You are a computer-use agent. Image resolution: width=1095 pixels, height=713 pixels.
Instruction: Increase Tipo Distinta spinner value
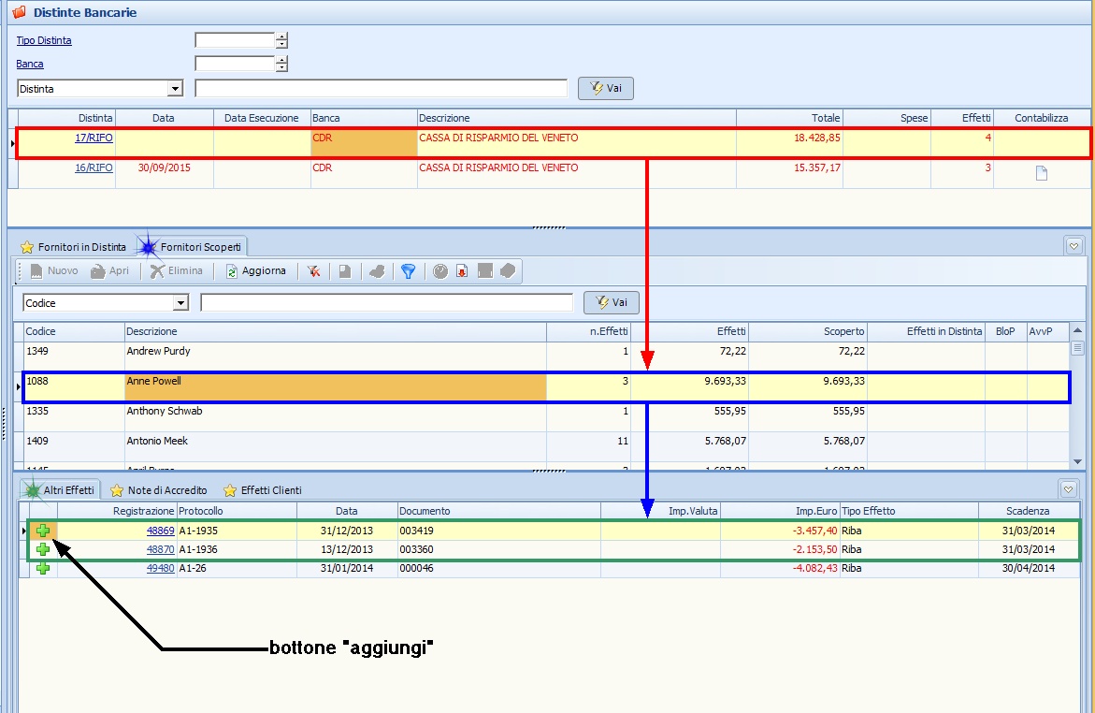(x=281, y=36)
